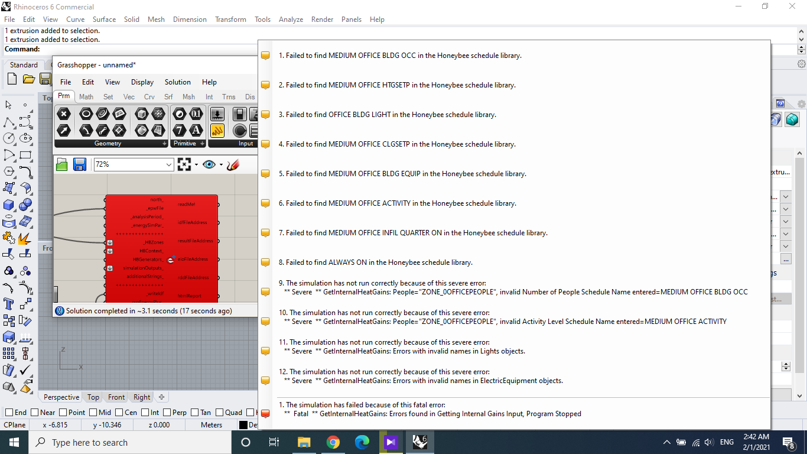Enable the Near osnap checkbox
Viewport: 807px width, 454px height.
(34, 413)
